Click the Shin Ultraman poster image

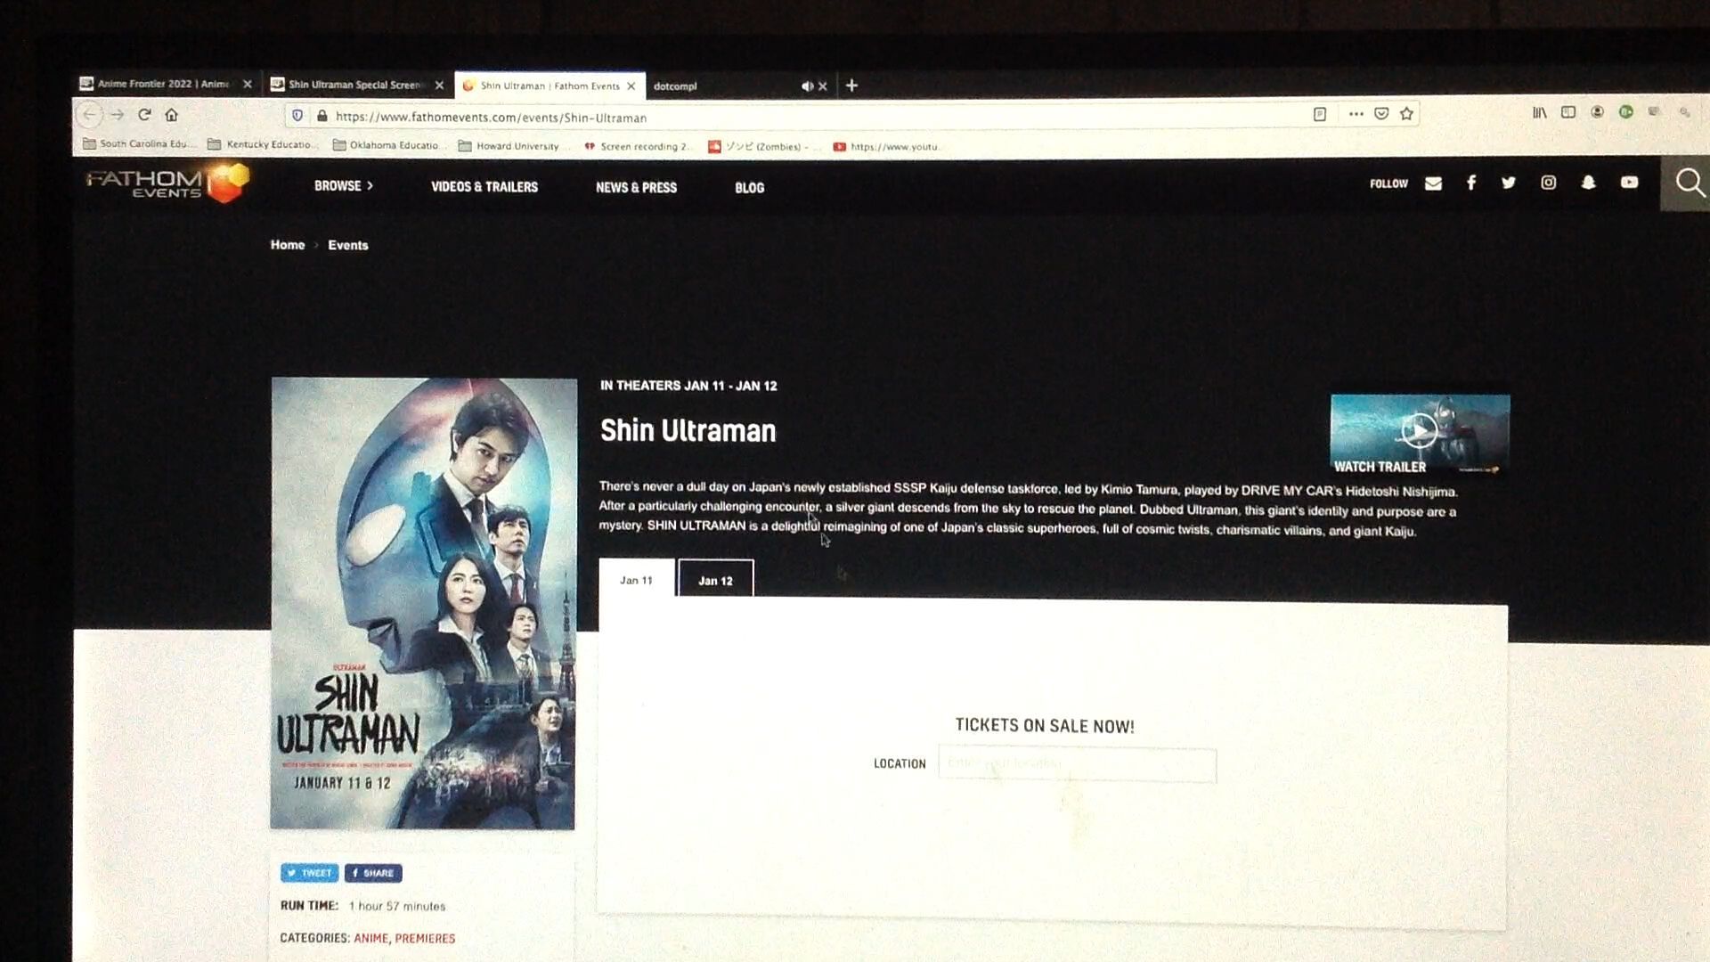click(x=423, y=604)
